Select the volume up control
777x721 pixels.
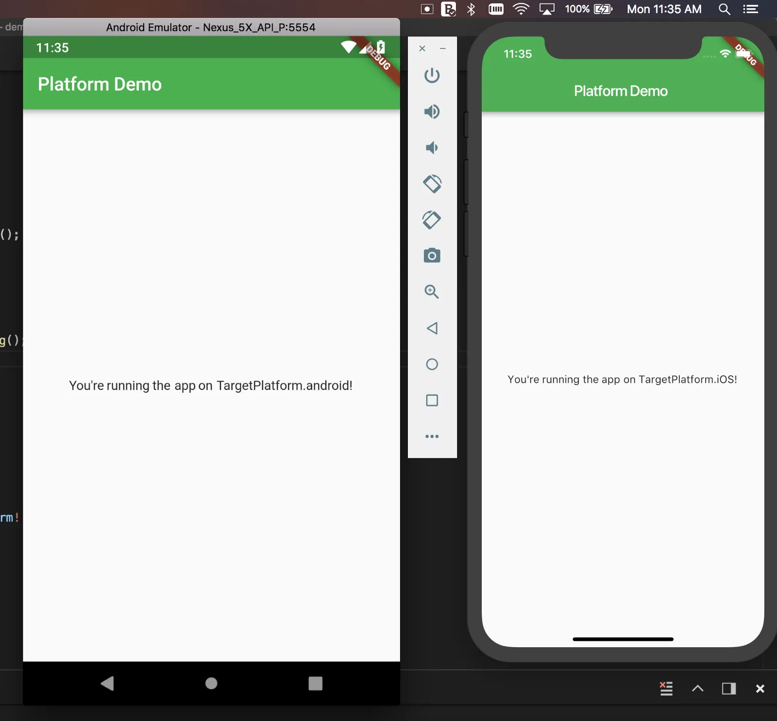click(x=433, y=112)
